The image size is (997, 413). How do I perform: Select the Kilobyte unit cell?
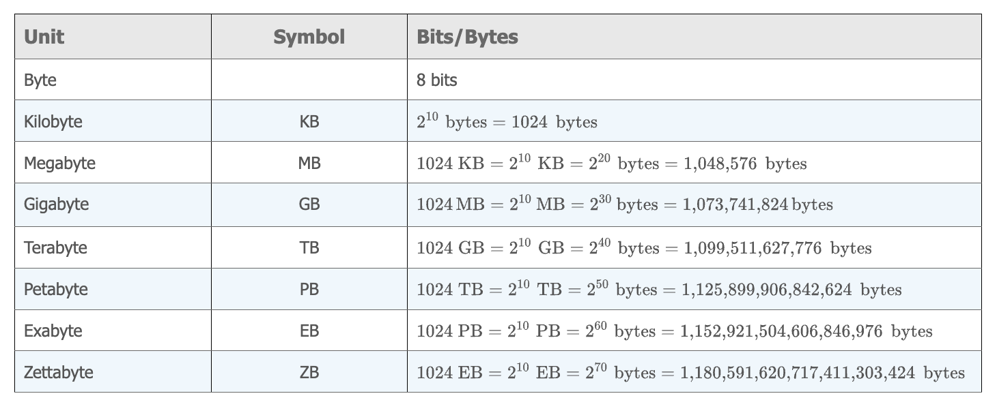click(x=53, y=122)
